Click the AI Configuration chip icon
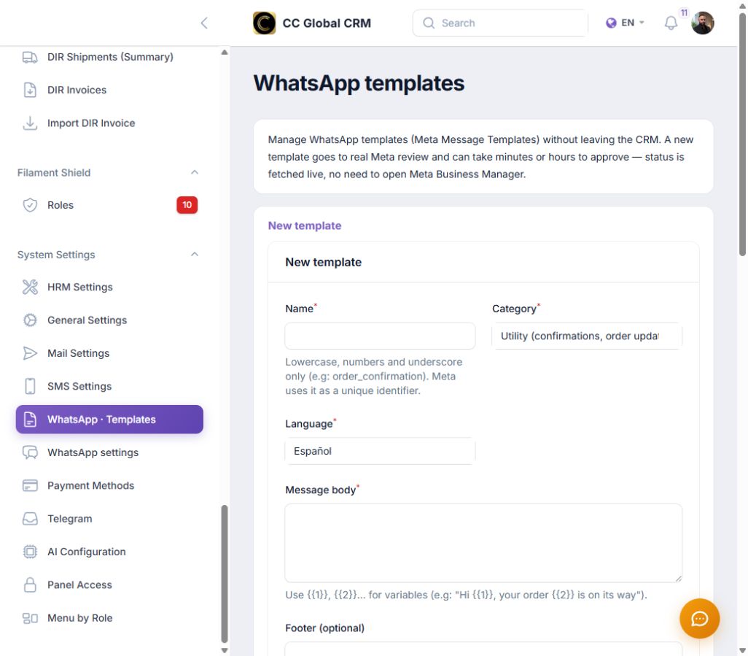 pos(30,552)
